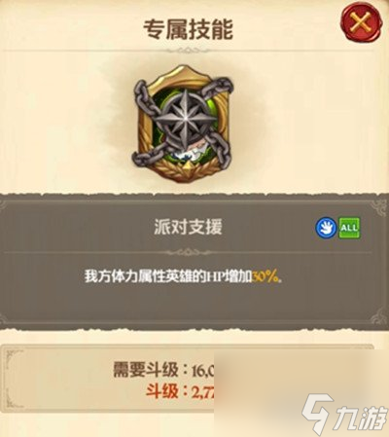
Task: Click the red 斗级 current value line
Action: click(181, 391)
